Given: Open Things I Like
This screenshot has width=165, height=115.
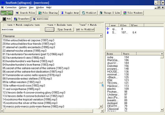Looking at the screenshot, I should (x=110, y=13).
